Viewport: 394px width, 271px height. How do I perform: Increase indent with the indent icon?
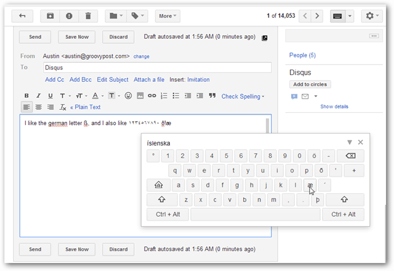coord(199,96)
